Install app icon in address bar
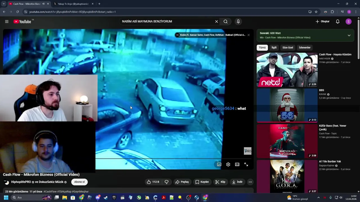 click(x=310, y=12)
